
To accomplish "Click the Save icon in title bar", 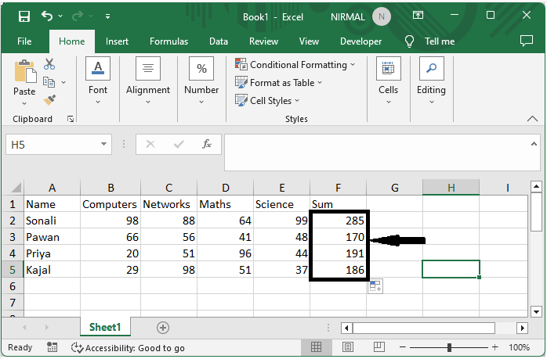I will click(x=24, y=16).
